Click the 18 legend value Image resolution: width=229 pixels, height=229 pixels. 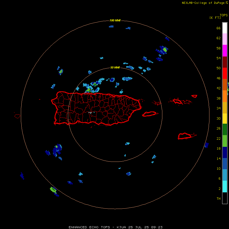coord(219,149)
